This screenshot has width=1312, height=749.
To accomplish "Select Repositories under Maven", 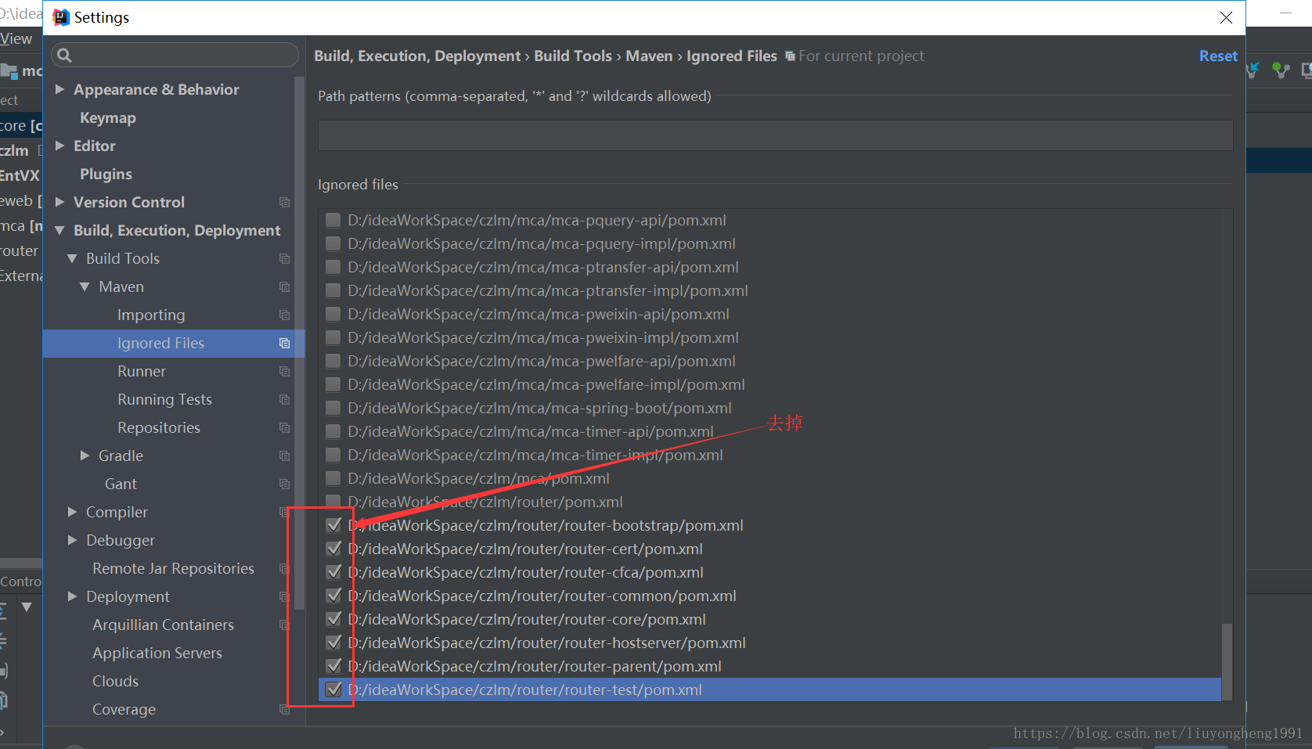I will click(159, 427).
